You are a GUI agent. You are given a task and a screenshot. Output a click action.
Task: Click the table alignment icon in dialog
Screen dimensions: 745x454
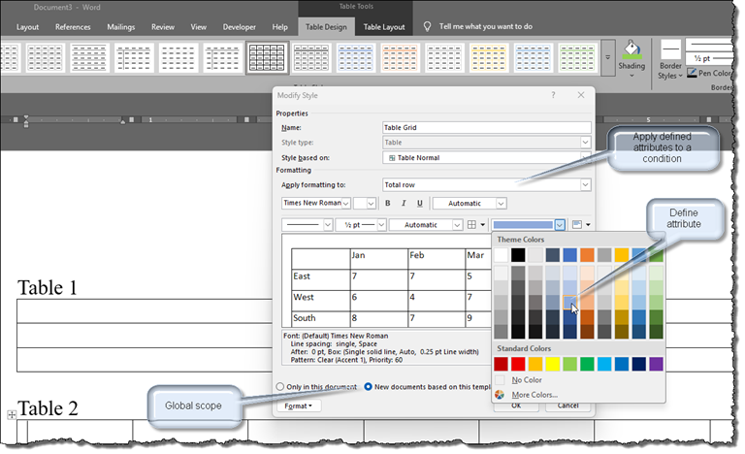[x=577, y=225]
